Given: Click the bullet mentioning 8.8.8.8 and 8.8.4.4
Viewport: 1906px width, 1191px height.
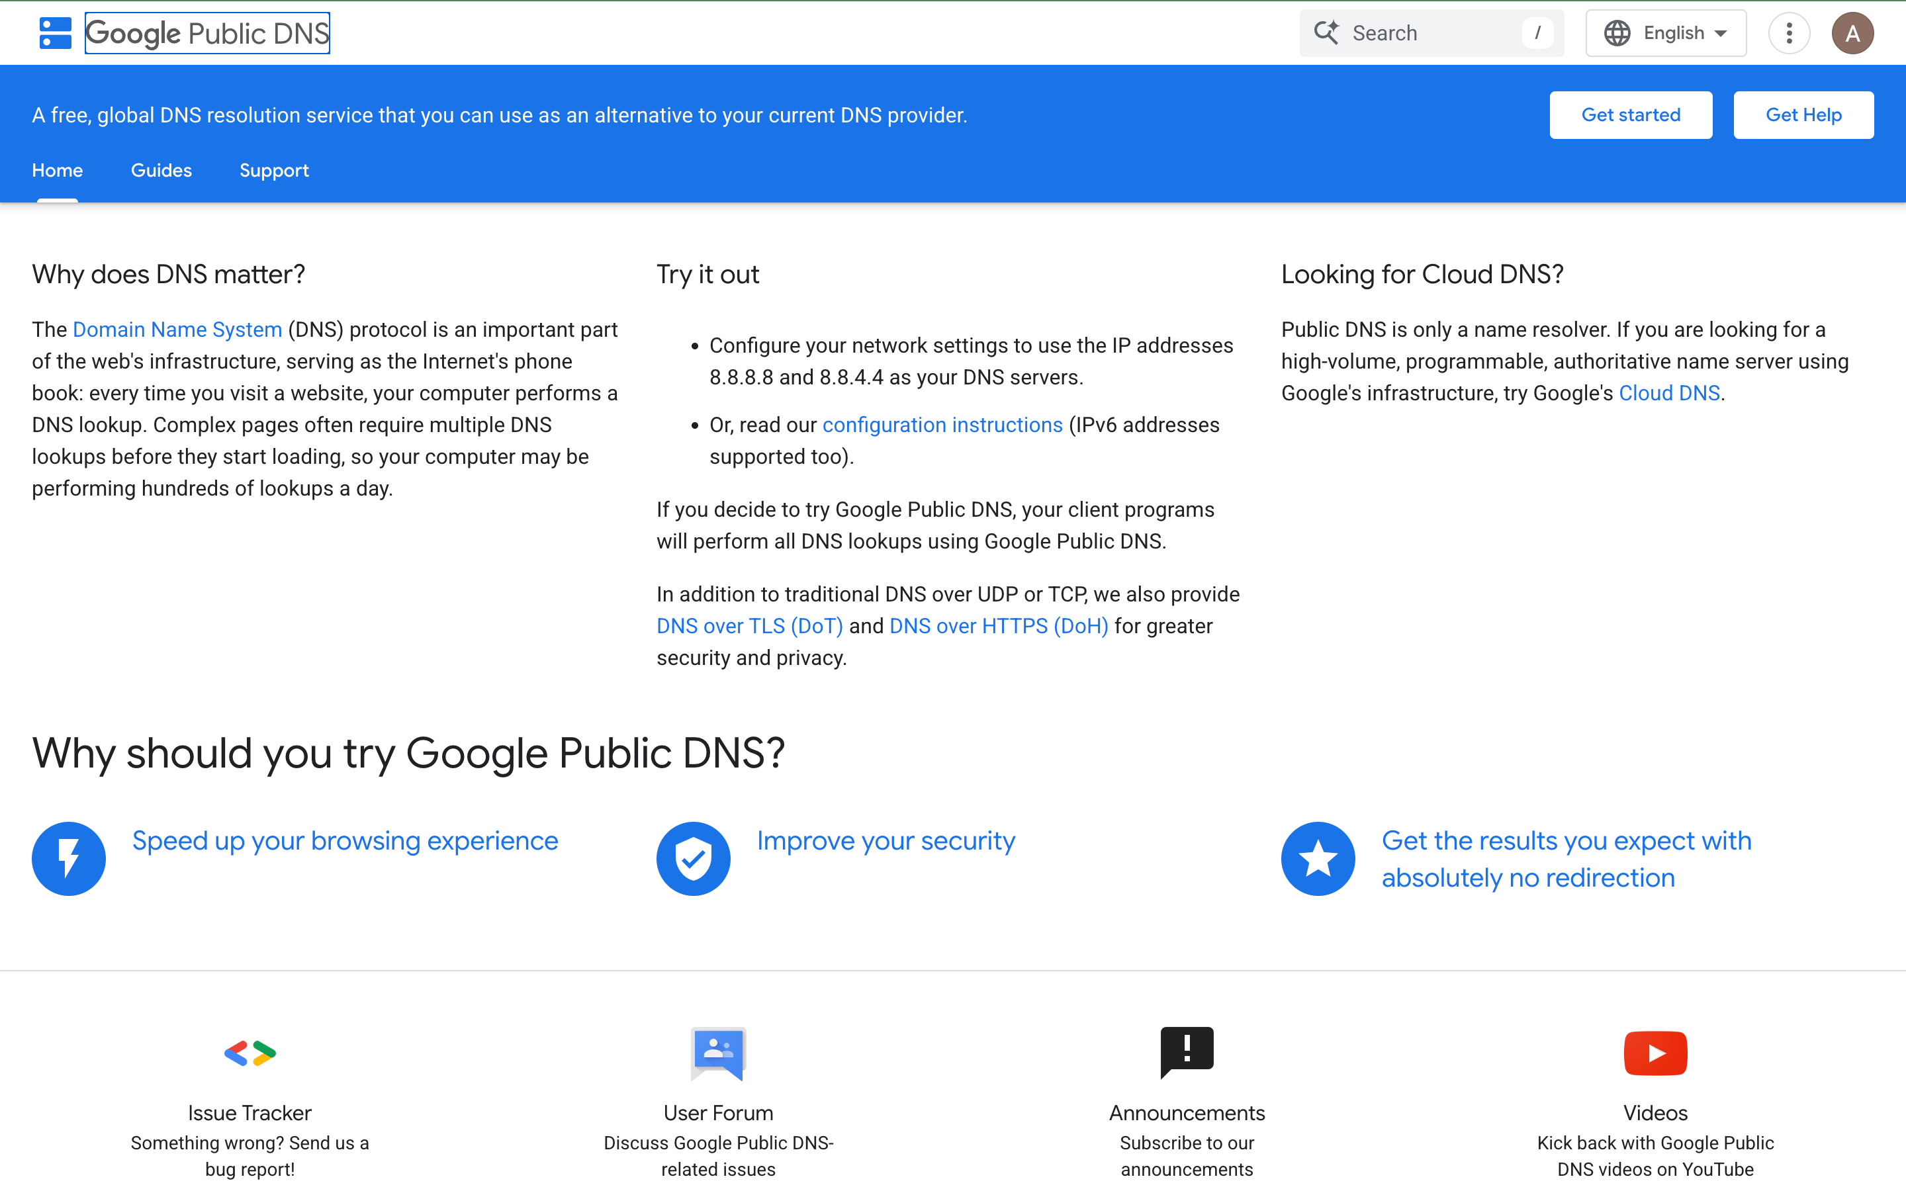Looking at the screenshot, I should 971,361.
